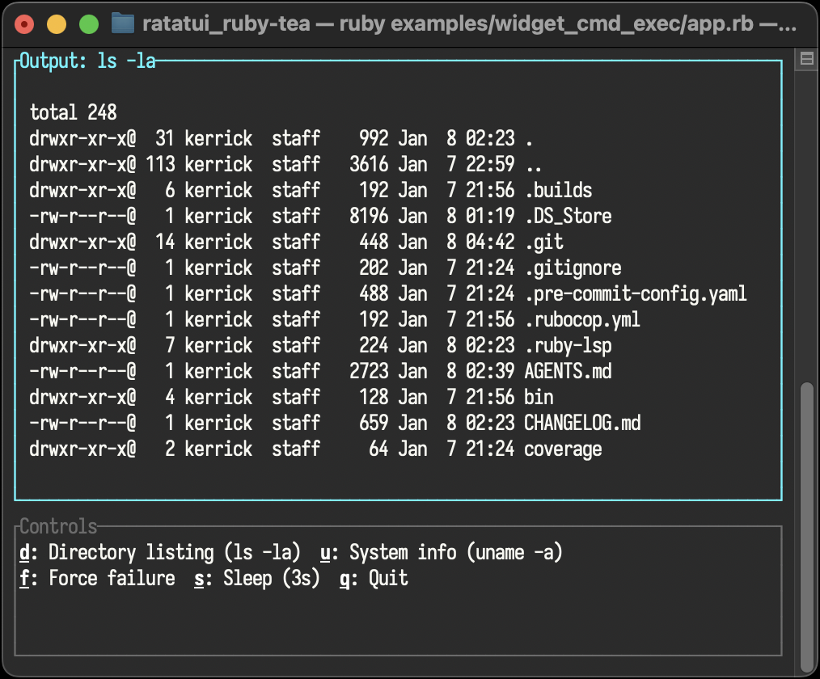Click the 'AGENTS.md' file name
Screen dimensions: 820x679
coord(569,371)
